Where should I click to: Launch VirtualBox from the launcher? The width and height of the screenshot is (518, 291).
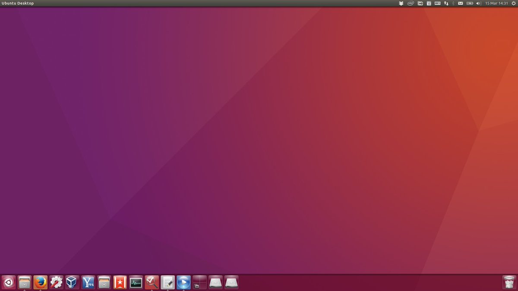click(x=73, y=282)
